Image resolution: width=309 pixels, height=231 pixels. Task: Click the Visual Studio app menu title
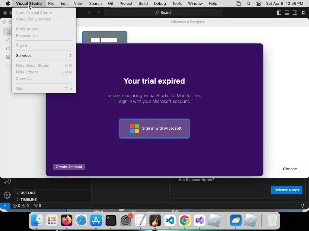point(29,4)
